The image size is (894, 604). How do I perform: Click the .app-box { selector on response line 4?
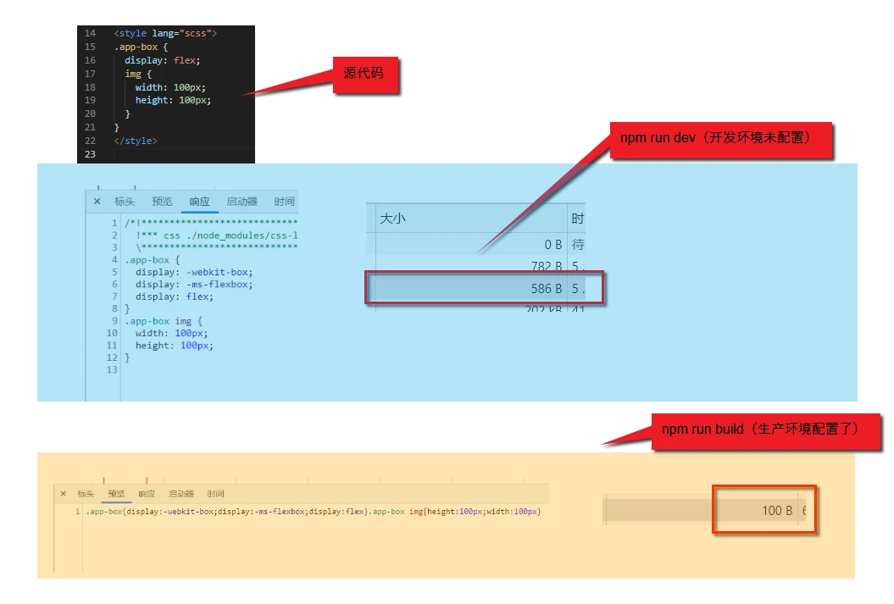coord(153,260)
